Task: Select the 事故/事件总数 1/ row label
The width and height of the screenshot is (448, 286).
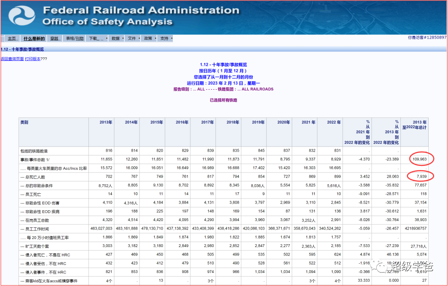Action: 35,160
